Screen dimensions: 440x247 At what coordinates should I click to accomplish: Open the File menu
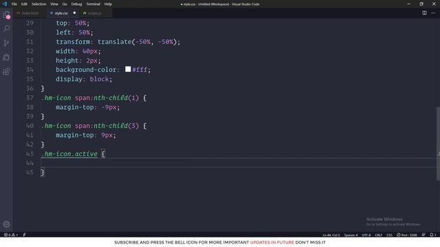click(x=14, y=4)
